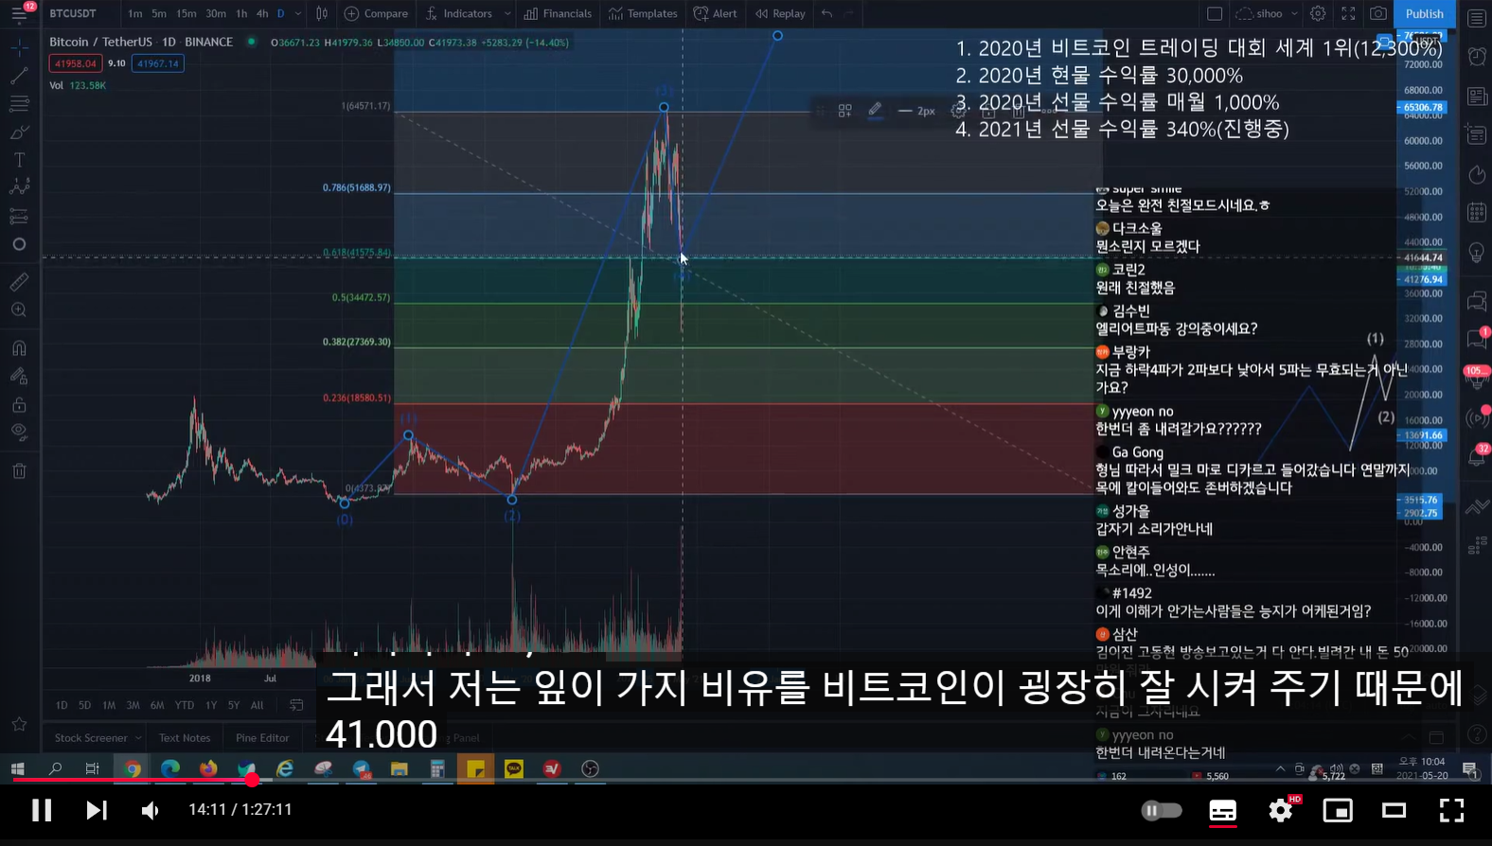Image resolution: width=1492 pixels, height=846 pixels.
Task: Take a chart snapshot with camera icon
Action: [1378, 13]
